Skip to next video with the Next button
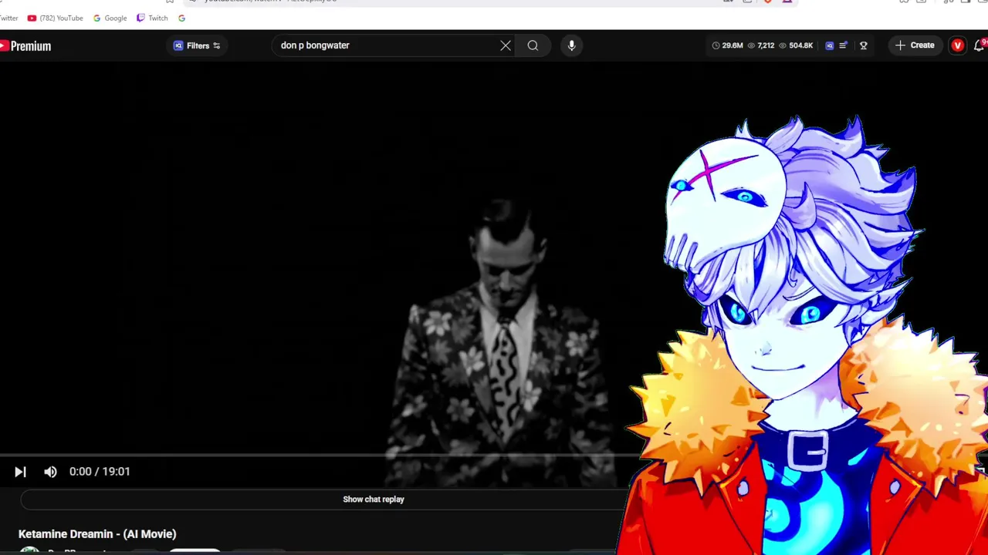988x555 pixels. point(21,472)
